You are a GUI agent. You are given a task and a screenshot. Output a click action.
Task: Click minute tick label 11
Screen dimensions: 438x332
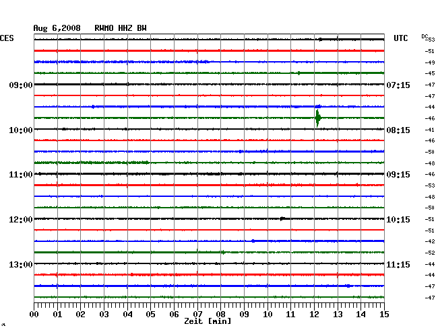291,314
